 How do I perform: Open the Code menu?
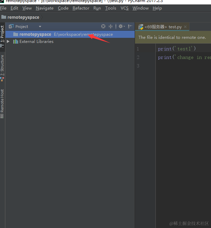pos(63,8)
